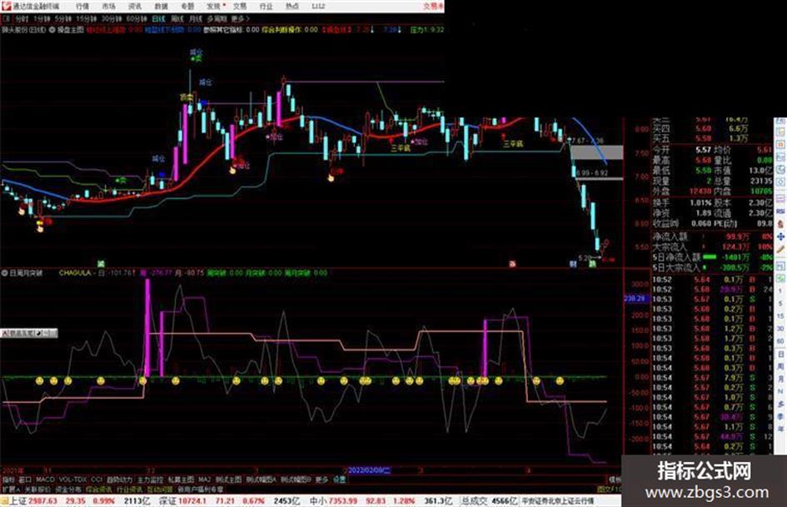Click the RSI icon in right sidebar
This screenshot has height=507, width=787.
780,211
